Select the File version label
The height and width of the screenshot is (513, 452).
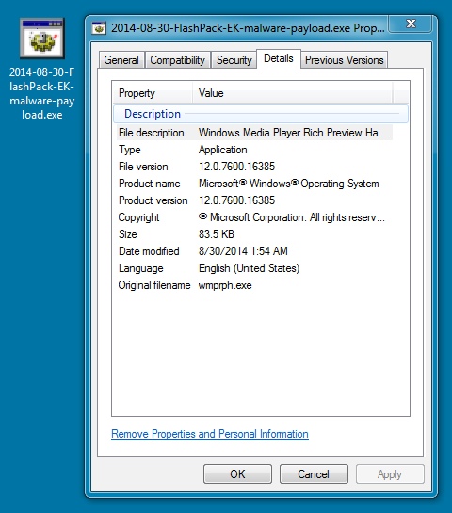143,167
